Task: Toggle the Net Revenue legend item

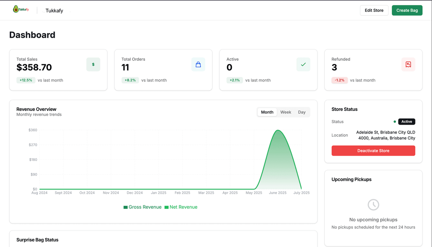Action: coord(181,207)
